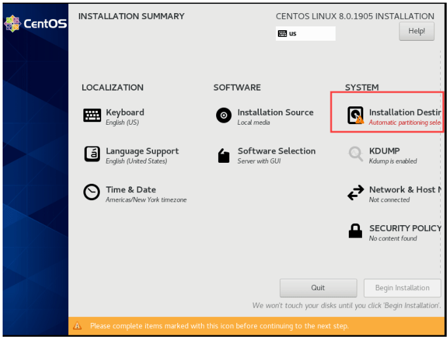Click the Software Selection package icon

224,155
